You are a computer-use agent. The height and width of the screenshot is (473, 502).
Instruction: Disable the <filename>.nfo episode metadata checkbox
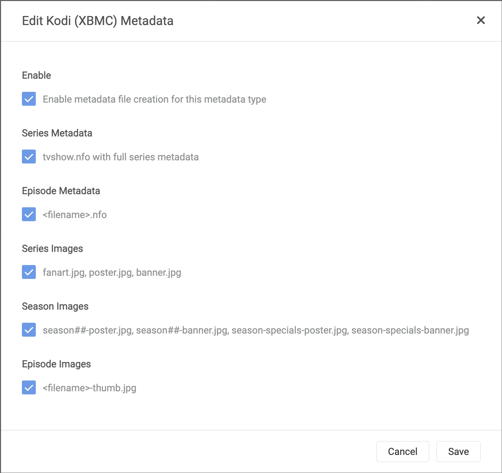point(29,215)
